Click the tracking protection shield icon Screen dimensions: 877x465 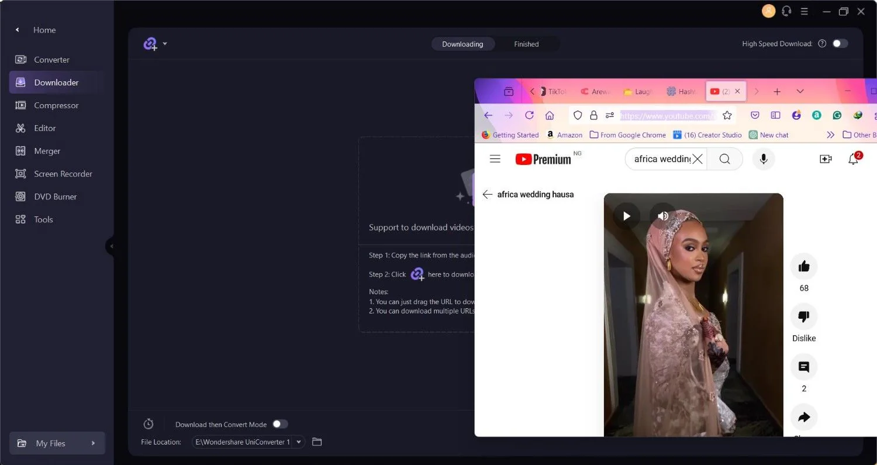(578, 115)
